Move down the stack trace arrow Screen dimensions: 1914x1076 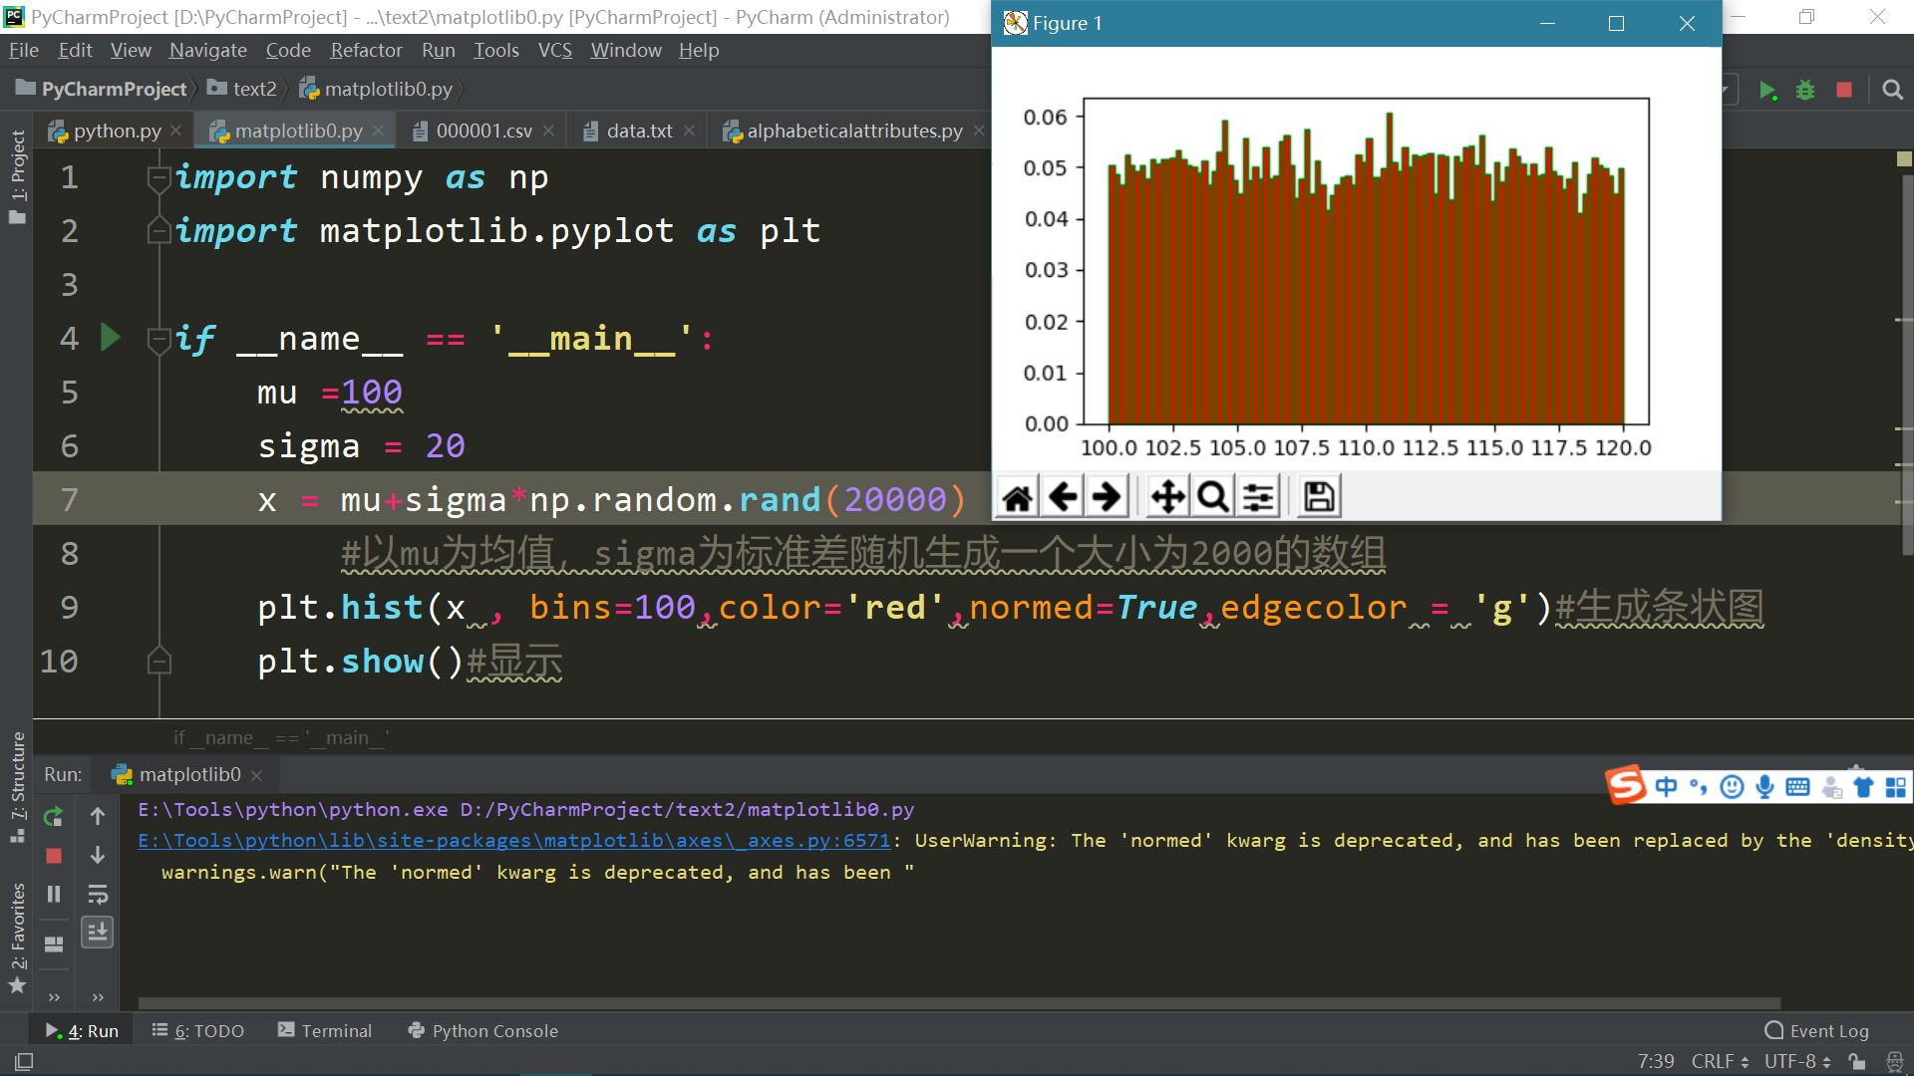[x=98, y=855]
